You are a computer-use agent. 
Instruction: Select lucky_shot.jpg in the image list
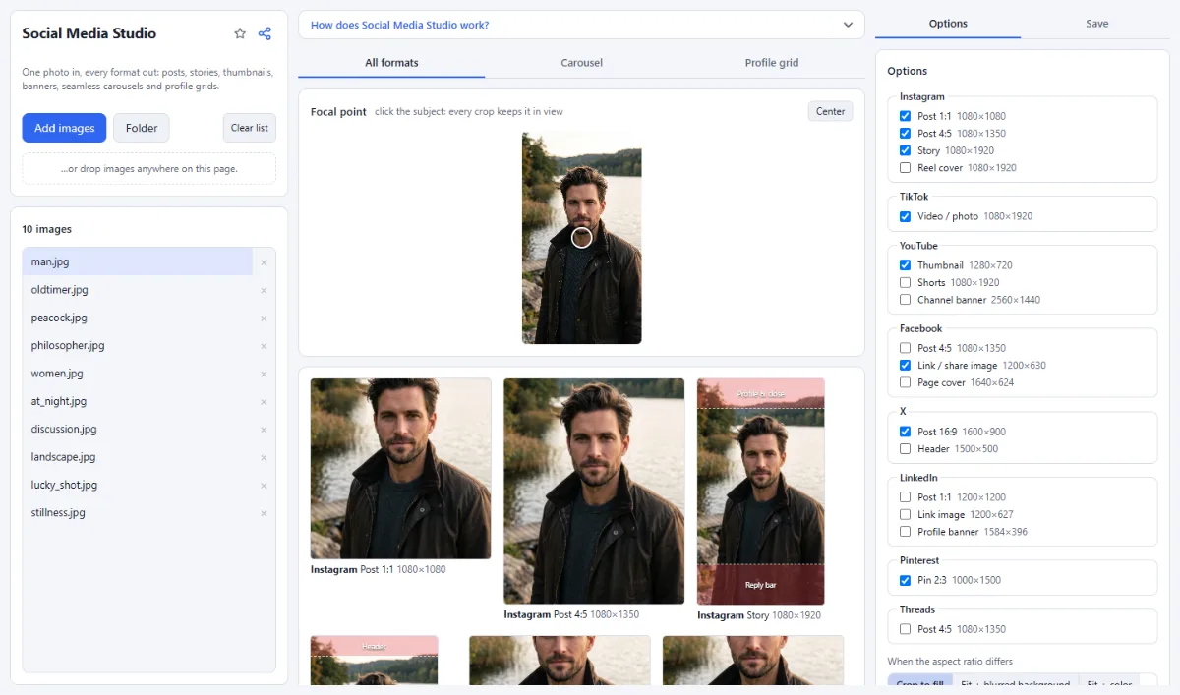[x=138, y=486]
